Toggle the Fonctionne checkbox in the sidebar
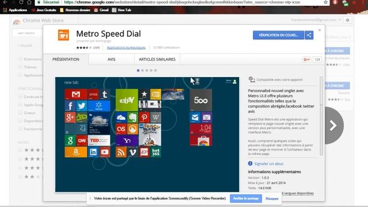The width and height of the screenshot is (368, 207). [20, 129]
